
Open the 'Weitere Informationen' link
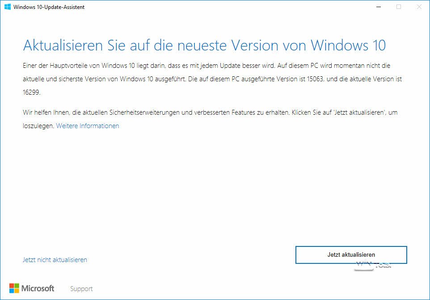tap(88, 126)
